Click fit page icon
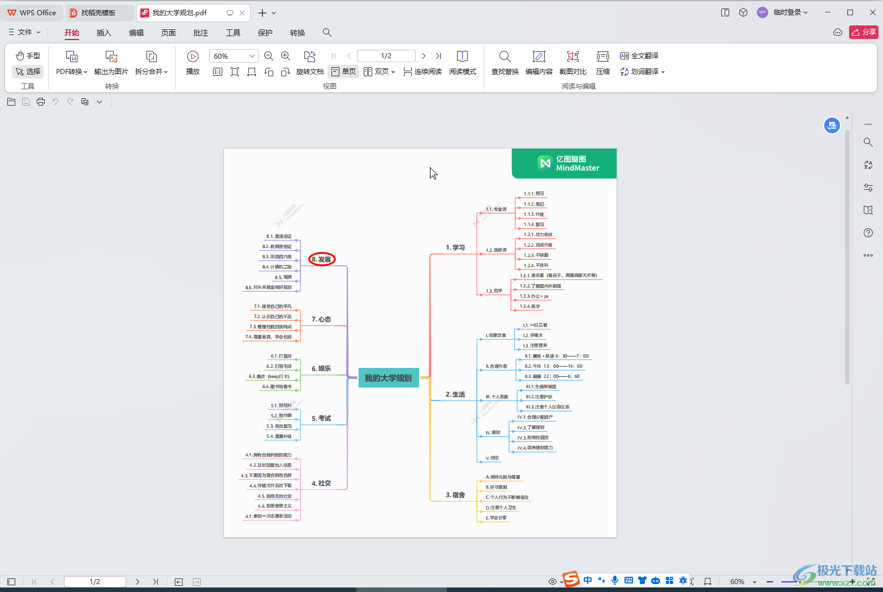The height and width of the screenshot is (592, 883). pyautogui.click(x=235, y=72)
